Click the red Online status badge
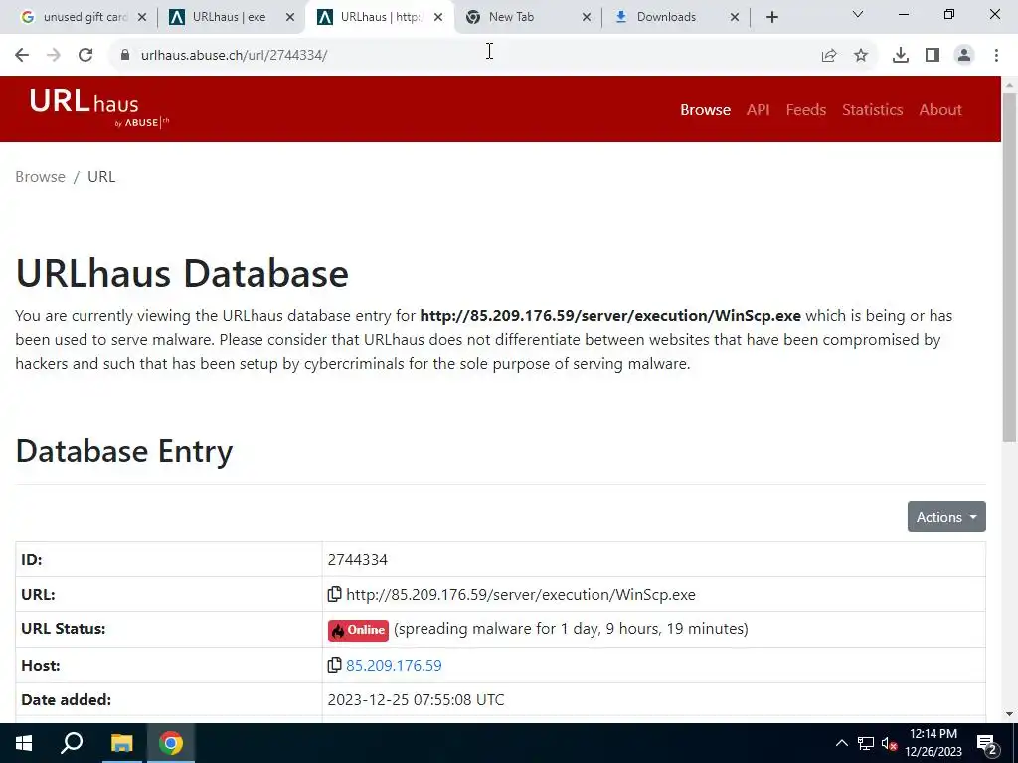This screenshot has height=763, width=1018. [x=358, y=629]
